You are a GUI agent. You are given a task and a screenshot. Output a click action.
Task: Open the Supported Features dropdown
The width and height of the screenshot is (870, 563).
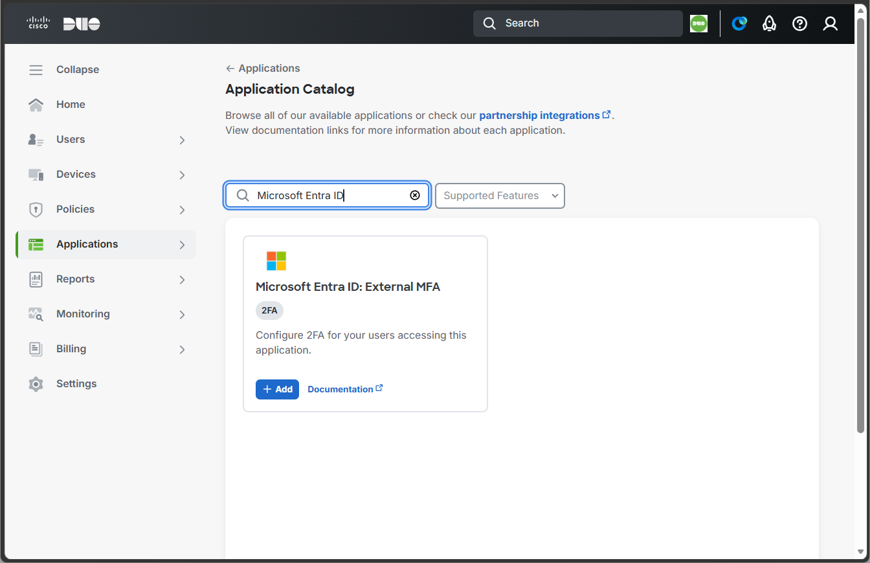(500, 196)
